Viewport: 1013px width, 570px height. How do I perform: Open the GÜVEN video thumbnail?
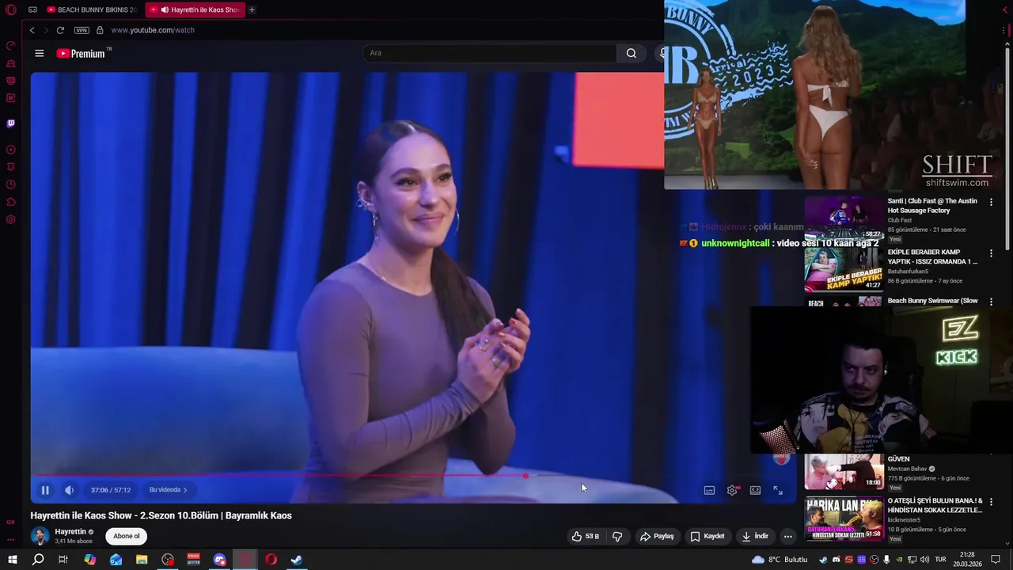click(844, 472)
